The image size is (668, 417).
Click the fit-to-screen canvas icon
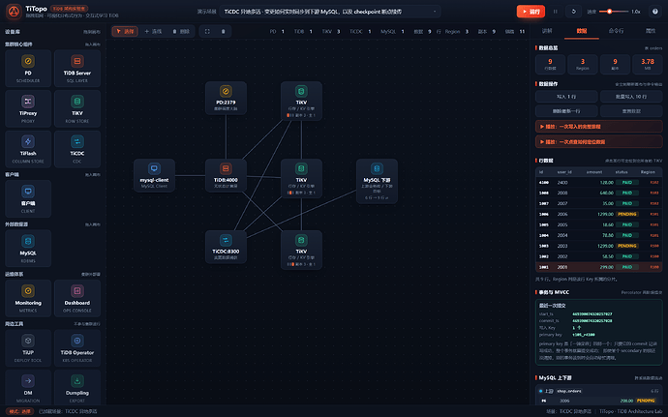click(207, 32)
